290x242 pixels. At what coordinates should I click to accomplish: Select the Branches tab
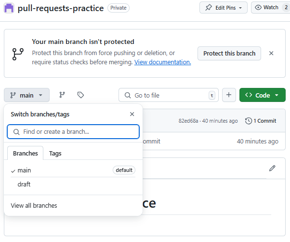point(26,153)
